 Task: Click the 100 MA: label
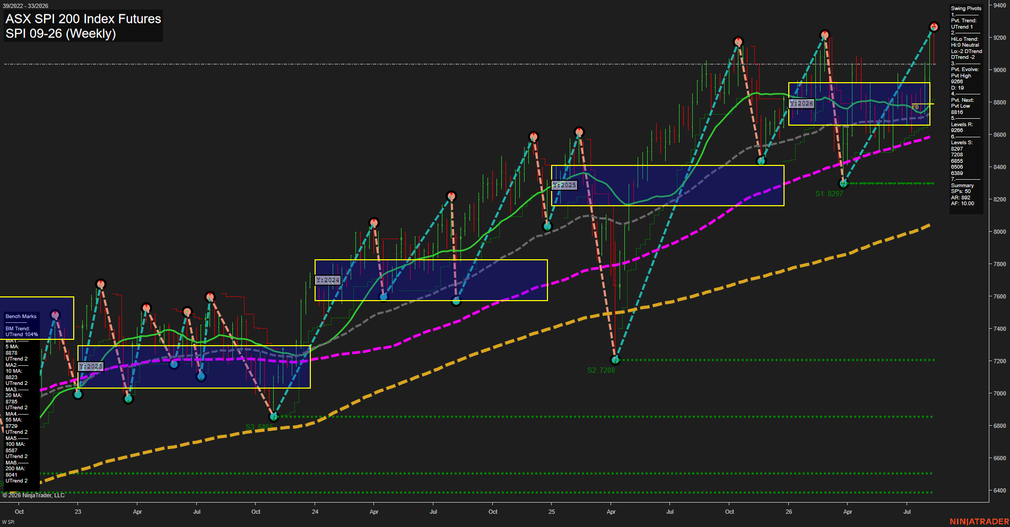15,444
